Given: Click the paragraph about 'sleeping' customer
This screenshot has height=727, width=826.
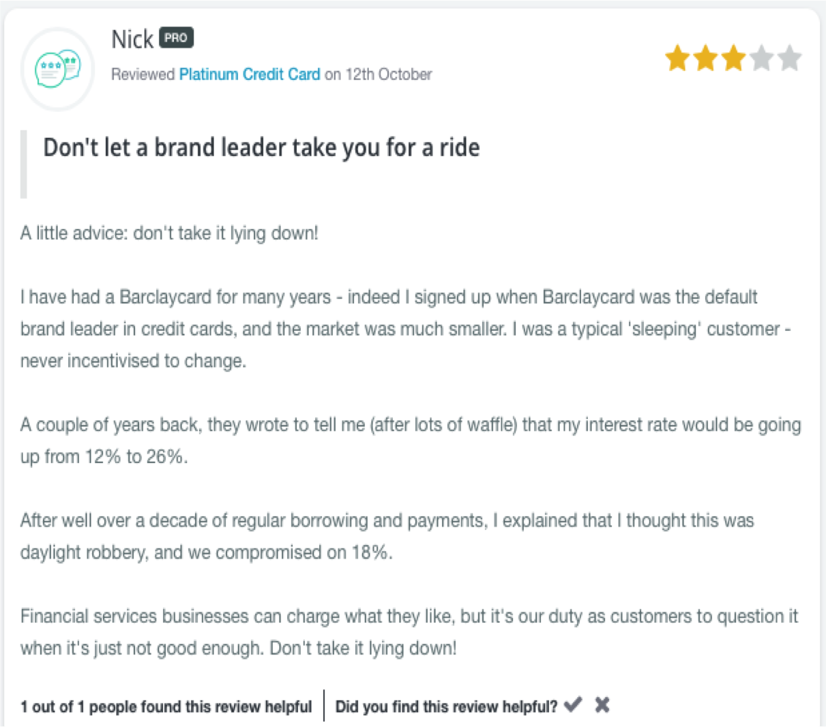Looking at the screenshot, I should [x=405, y=329].
